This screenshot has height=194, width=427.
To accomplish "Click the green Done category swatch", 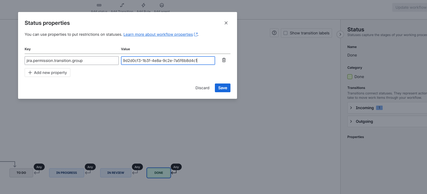I will click(350, 77).
